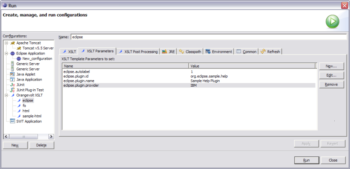Open the JRE tab
The height and width of the screenshot is (169, 350).
coord(169,52)
